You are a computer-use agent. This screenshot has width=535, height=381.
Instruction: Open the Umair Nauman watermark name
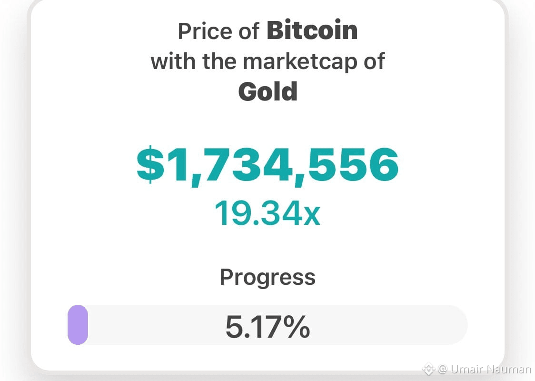[491, 370]
